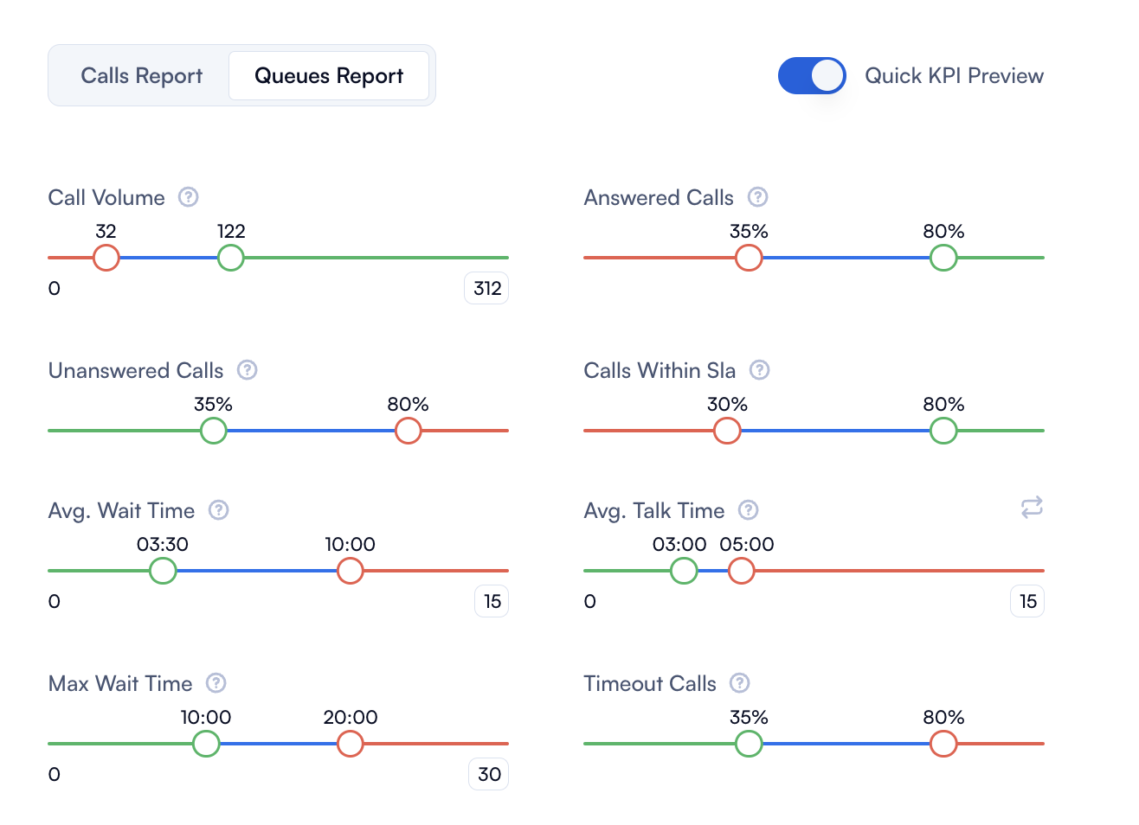
Task: Click the Avg. Wait Time max value 15
Action: pyautogui.click(x=492, y=602)
